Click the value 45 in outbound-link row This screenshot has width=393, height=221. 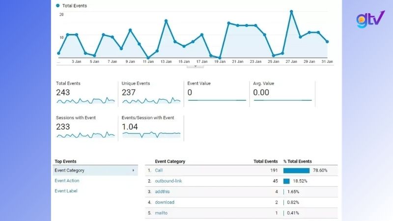point(275,181)
